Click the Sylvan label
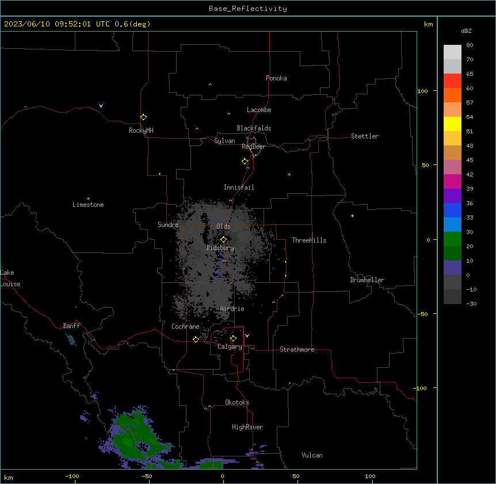Screen dimensions: 496x484 224,141
